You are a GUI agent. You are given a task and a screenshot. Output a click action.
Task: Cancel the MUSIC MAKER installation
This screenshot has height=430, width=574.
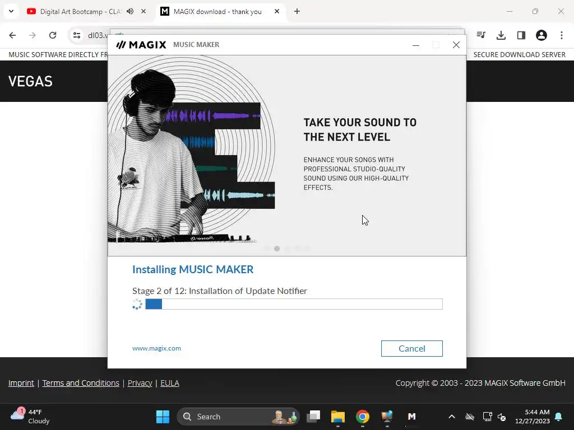click(411, 348)
